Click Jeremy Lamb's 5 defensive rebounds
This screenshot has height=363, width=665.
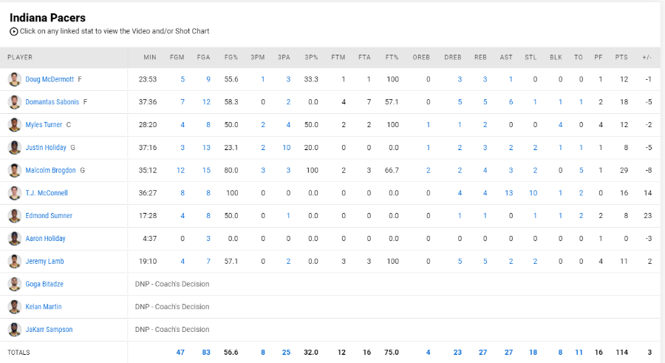coord(460,261)
